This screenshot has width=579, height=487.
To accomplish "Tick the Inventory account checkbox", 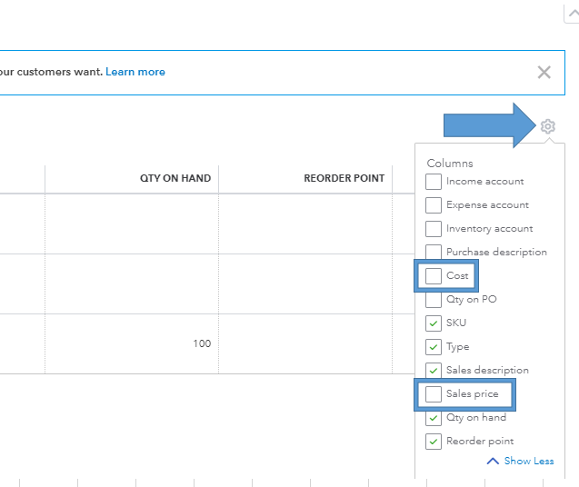I will [x=434, y=229].
